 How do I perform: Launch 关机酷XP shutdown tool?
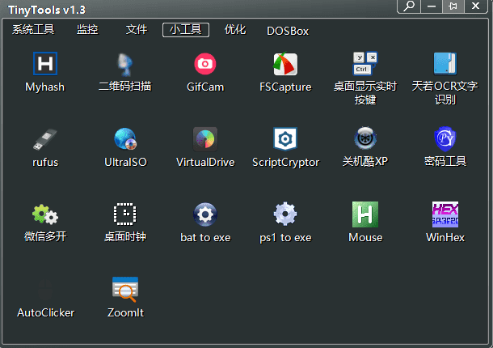click(365, 138)
